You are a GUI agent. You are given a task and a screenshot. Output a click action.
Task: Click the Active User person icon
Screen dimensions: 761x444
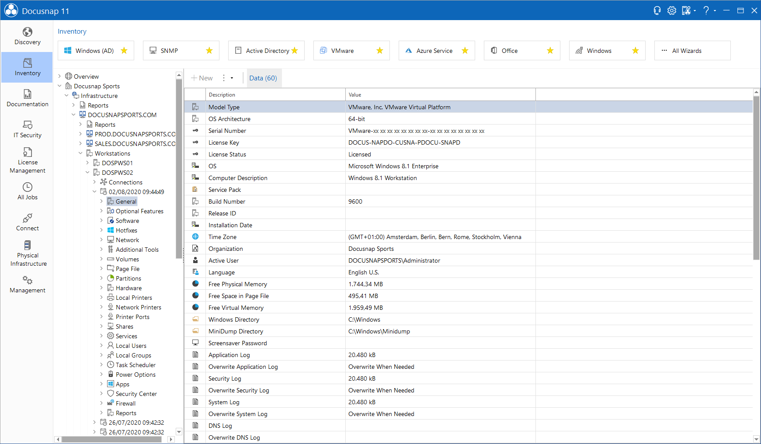(x=195, y=260)
